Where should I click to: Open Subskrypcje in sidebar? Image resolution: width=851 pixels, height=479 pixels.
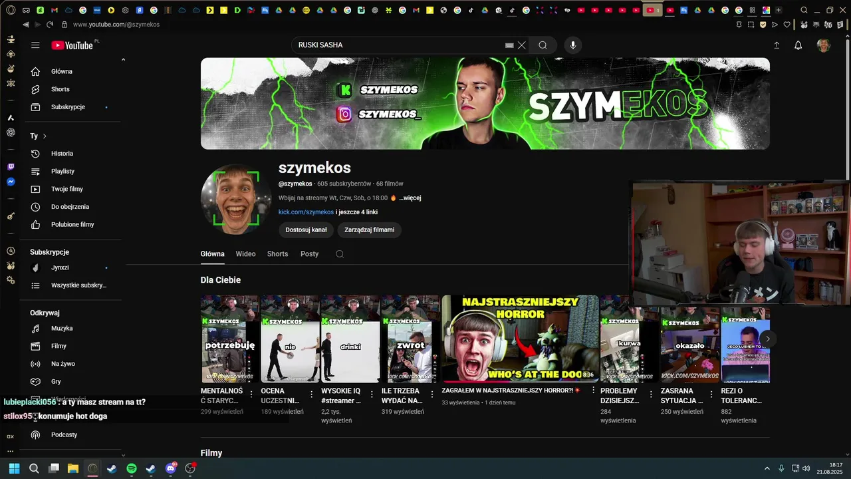coord(69,107)
